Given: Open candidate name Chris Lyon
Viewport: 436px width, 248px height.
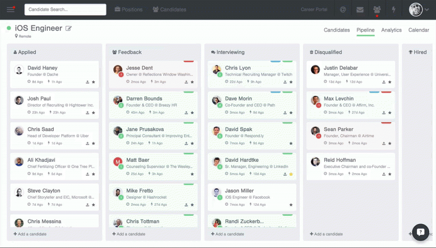Looking at the screenshot, I should click(x=238, y=68).
